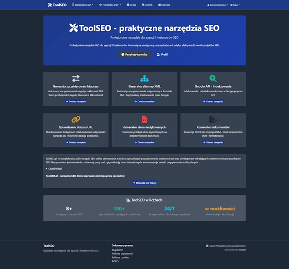Image resolution: width=289 pixels, height=269 pixels.
Task: Open the Generator sitemap XML tool
Action: pyautogui.click(x=144, y=101)
